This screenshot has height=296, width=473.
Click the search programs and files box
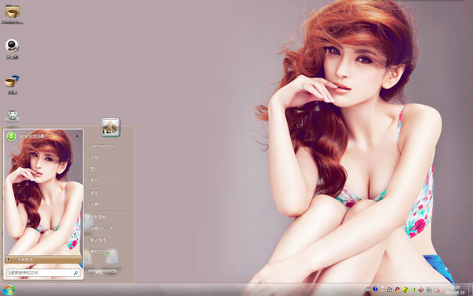[x=43, y=272]
